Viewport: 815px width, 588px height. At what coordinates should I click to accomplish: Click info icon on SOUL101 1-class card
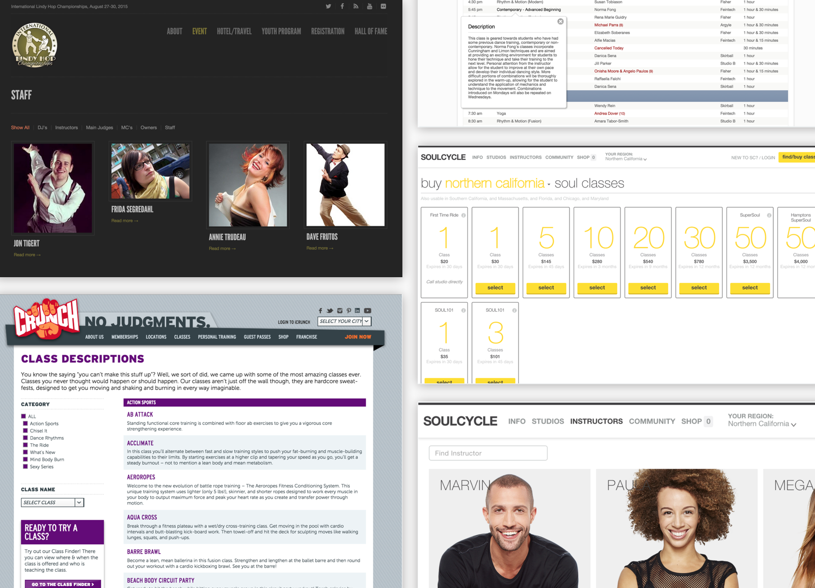click(464, 310)
